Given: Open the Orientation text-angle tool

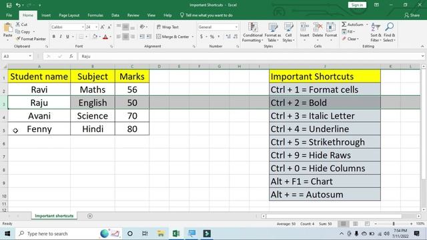Looking at the screenshot, I should (142, 27).
